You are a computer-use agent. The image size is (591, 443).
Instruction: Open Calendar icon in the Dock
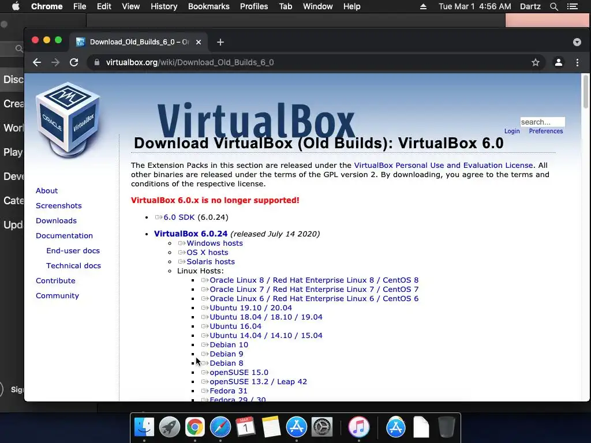(x=246, y=427)
